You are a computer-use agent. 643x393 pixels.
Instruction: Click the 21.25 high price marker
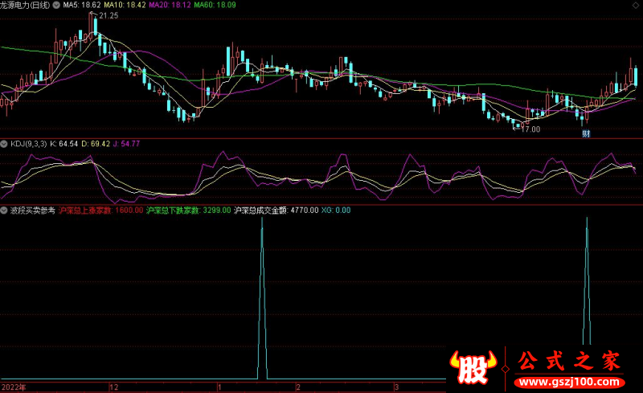click(105, 15)
